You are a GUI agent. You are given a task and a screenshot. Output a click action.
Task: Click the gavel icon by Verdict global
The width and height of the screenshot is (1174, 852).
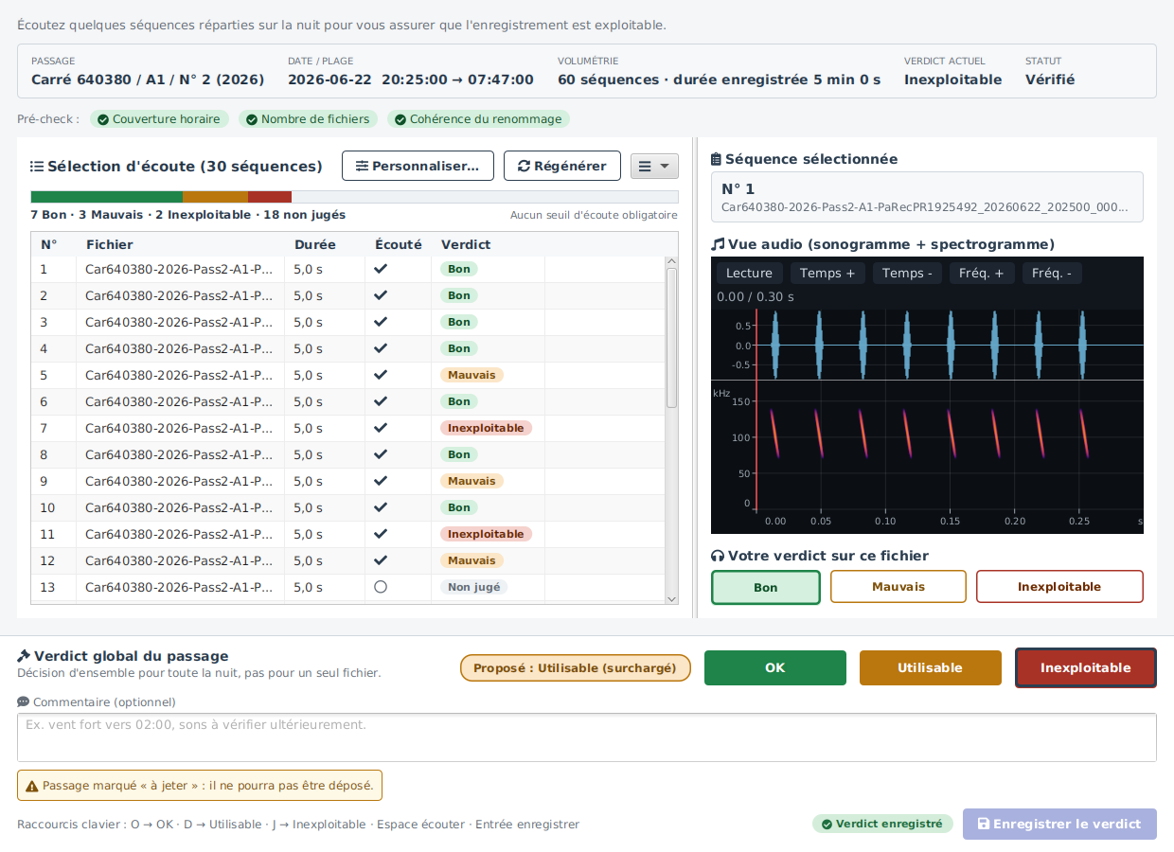24,656
